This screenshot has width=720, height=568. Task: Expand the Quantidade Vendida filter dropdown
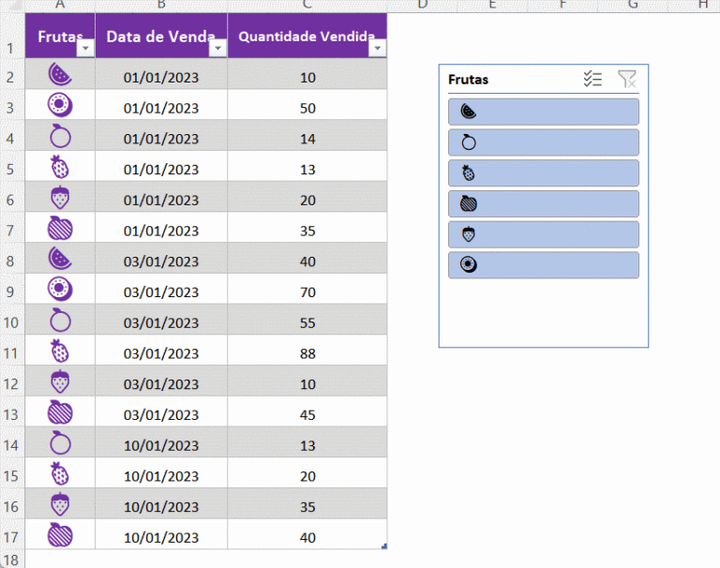point(377,49)
